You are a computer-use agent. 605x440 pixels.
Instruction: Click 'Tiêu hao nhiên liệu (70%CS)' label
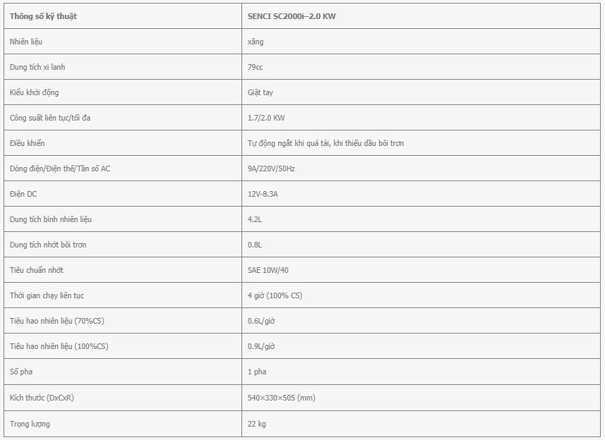pyautogui.click(x=57, y=321)
